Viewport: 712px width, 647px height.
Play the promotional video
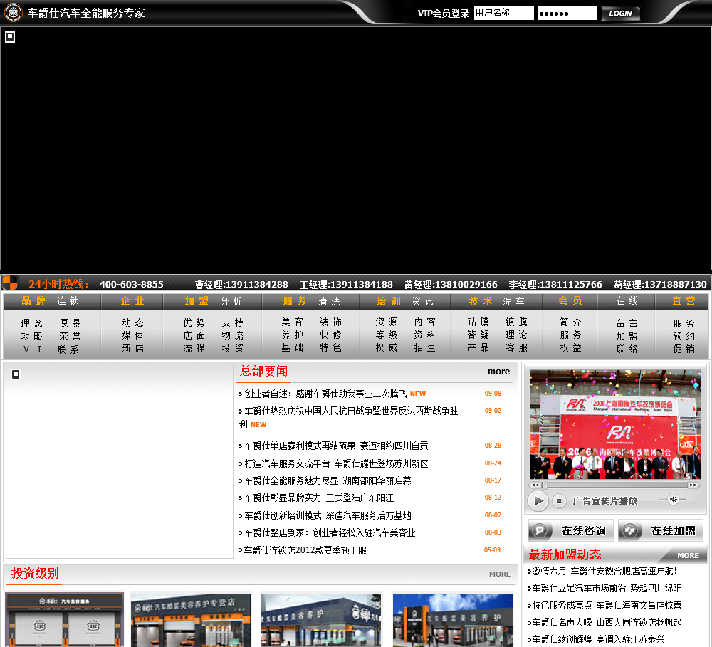pyautogui.click(x=538, y=501)
